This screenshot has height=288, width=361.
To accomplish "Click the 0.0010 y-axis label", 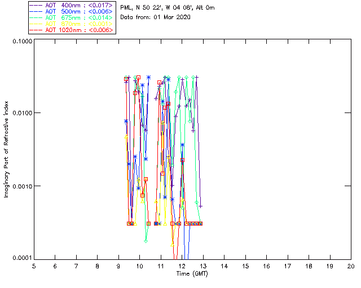I will pyautogui.click(x=22, y=186).
